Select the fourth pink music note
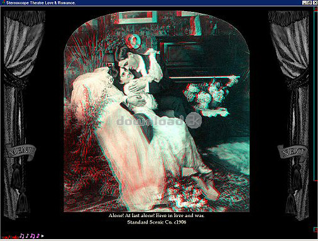 pyautogui.click(x=38, y=236)
